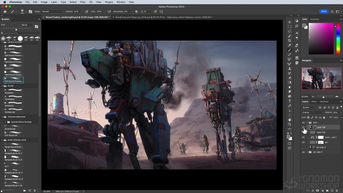Select the Brush tool in toolbar

point(290,50)
